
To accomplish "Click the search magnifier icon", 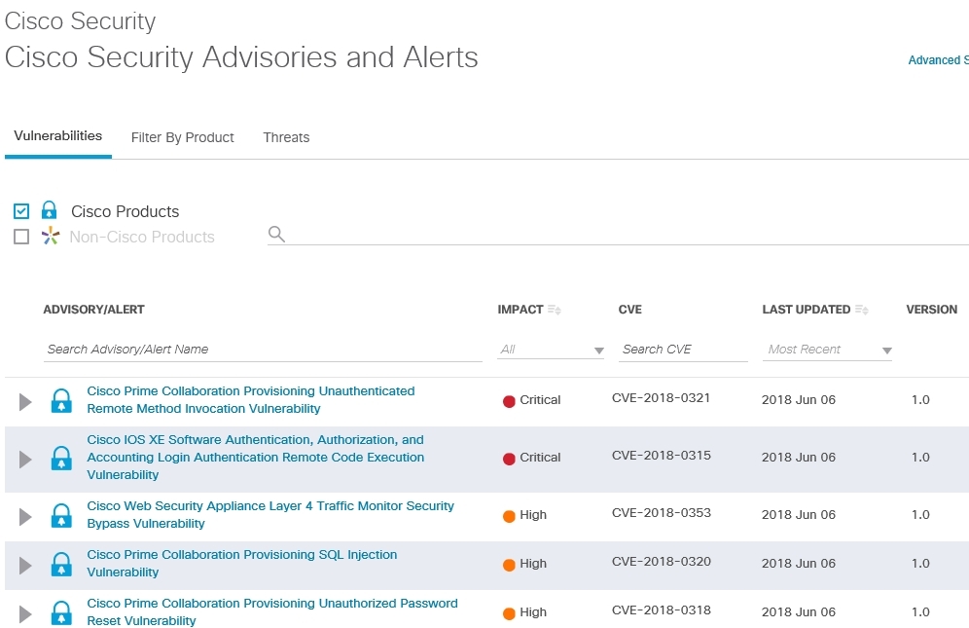I will tap(276, 234).
